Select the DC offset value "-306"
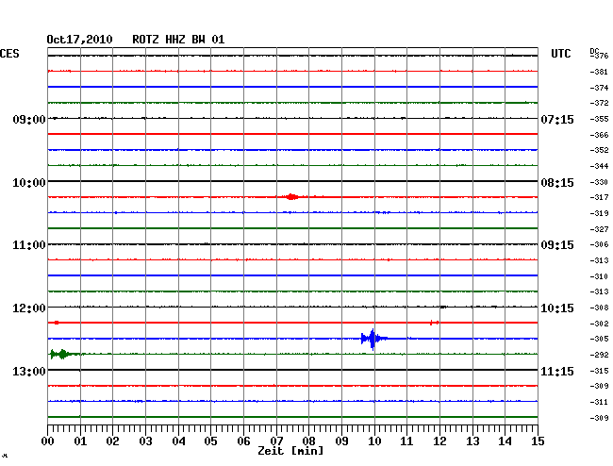Screen dimensions: 613x466 click(599, 244)
